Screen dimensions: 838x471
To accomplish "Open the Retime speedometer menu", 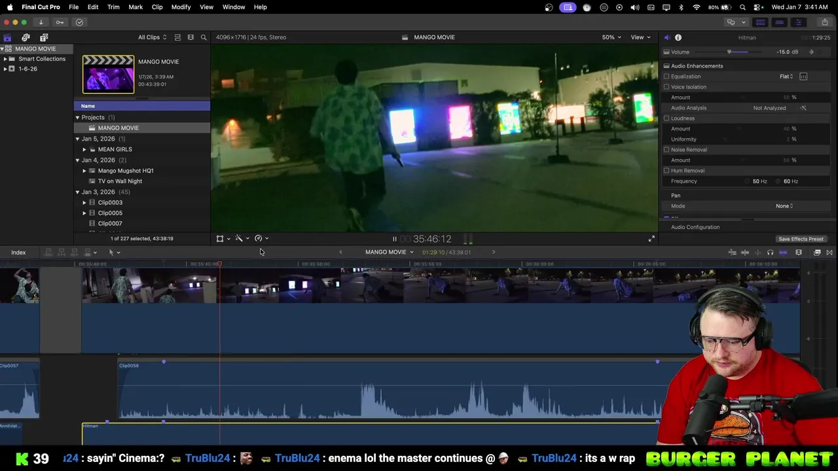I will [261, 239].
